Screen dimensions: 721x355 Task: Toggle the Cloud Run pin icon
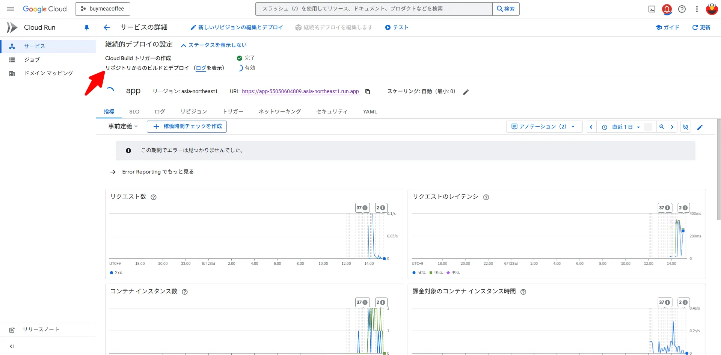click(x=87, y=27)
